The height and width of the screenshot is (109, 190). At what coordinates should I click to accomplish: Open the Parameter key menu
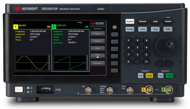tap(143, 22)
